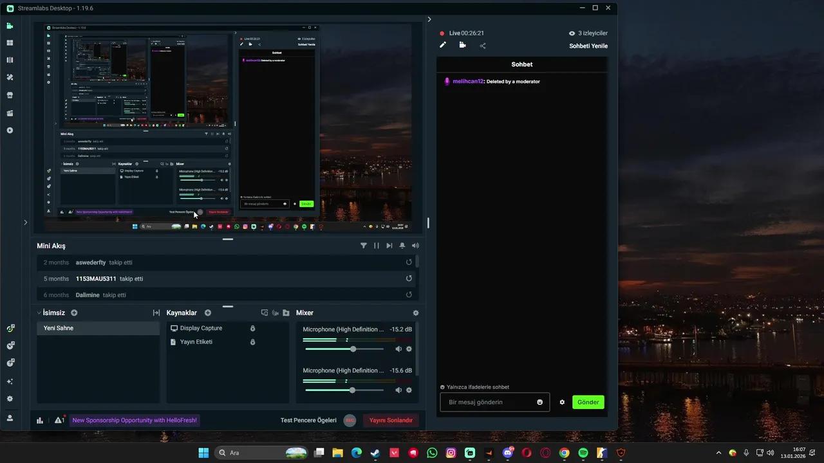824x463 pixels.
Task: Toggle lock on the Yayın Etiketi source
Action: click(x=252, y=342)
